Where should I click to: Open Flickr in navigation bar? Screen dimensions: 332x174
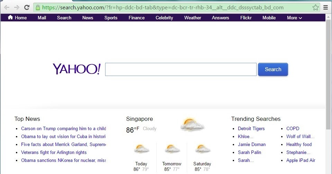pyautogui.click(x=246, y=18)
